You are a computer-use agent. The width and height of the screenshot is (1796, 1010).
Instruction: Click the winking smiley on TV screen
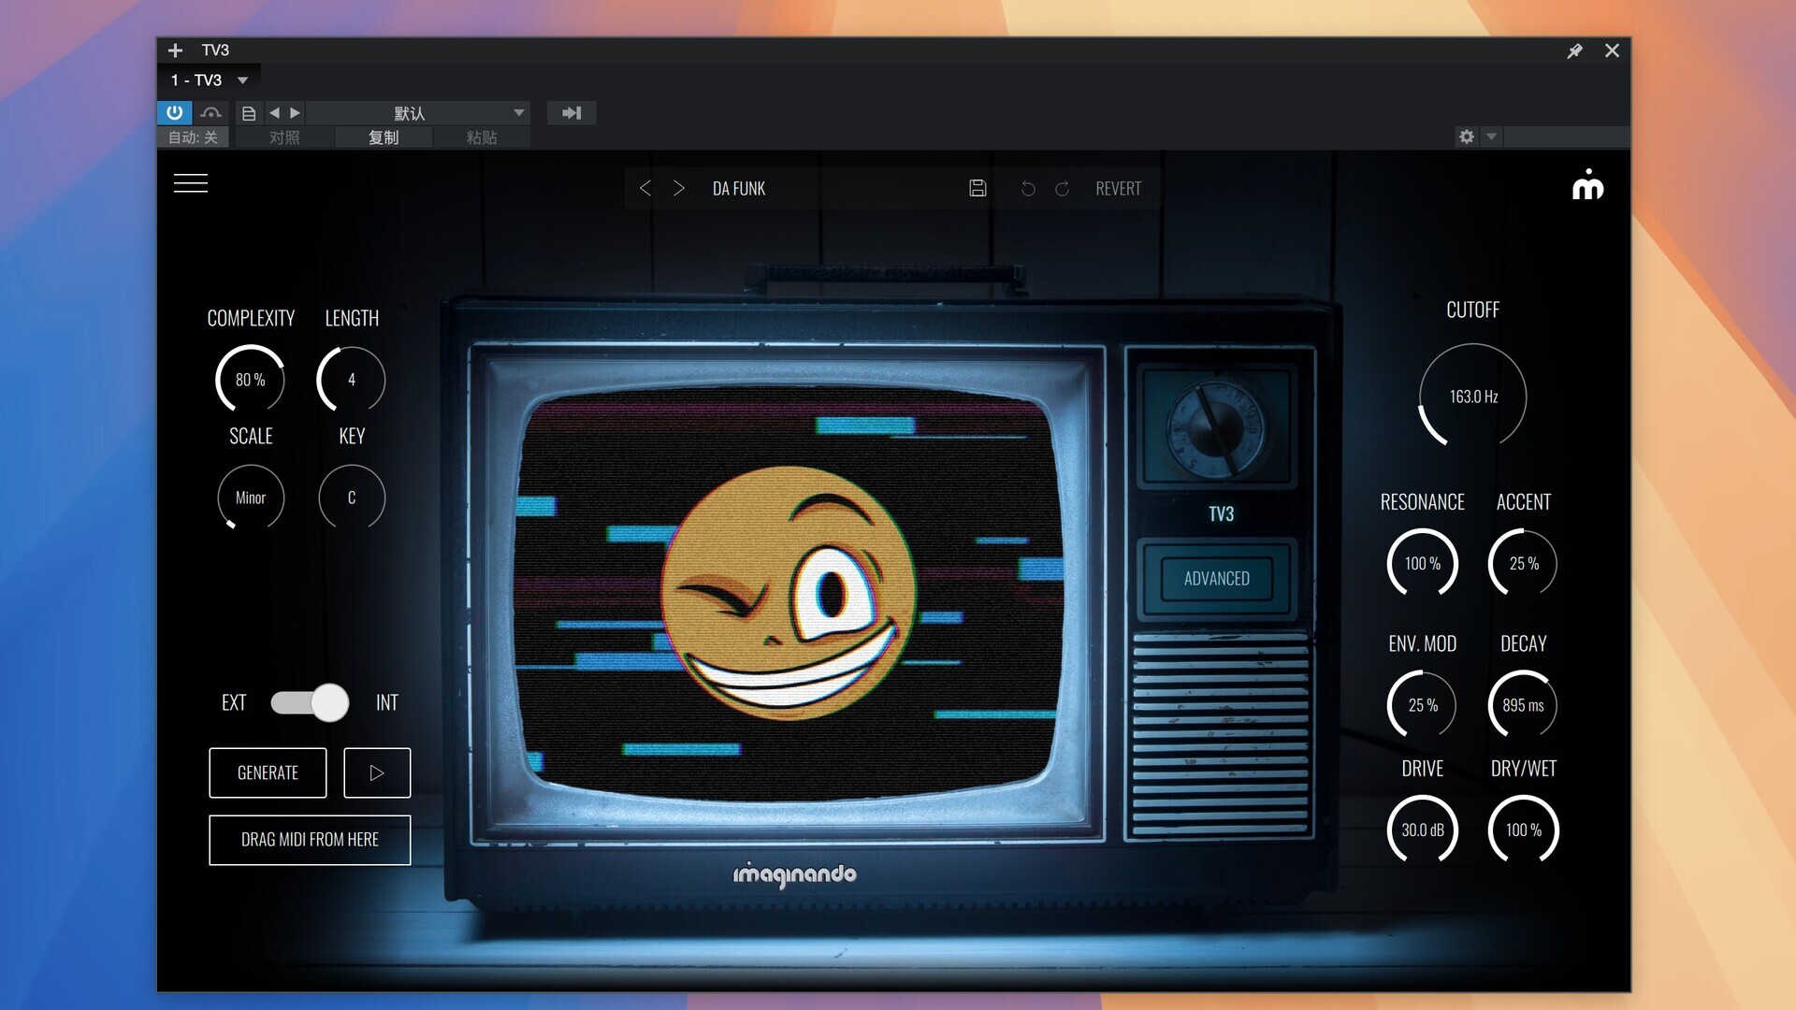click(789, 594)
